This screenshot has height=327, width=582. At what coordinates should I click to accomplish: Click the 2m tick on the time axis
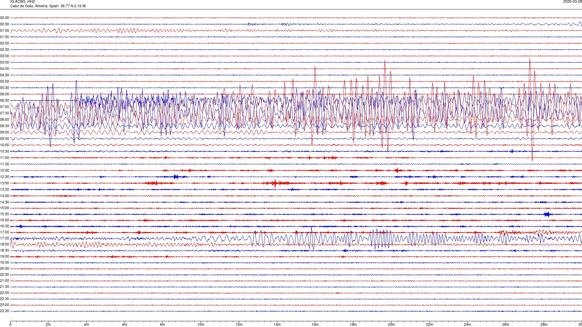(48, 325)
